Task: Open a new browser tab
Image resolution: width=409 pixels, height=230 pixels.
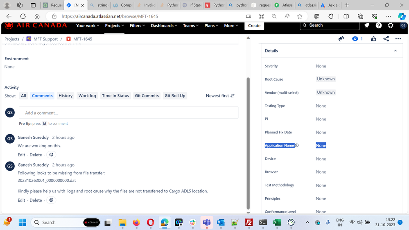Action: (x=347, y=5)
